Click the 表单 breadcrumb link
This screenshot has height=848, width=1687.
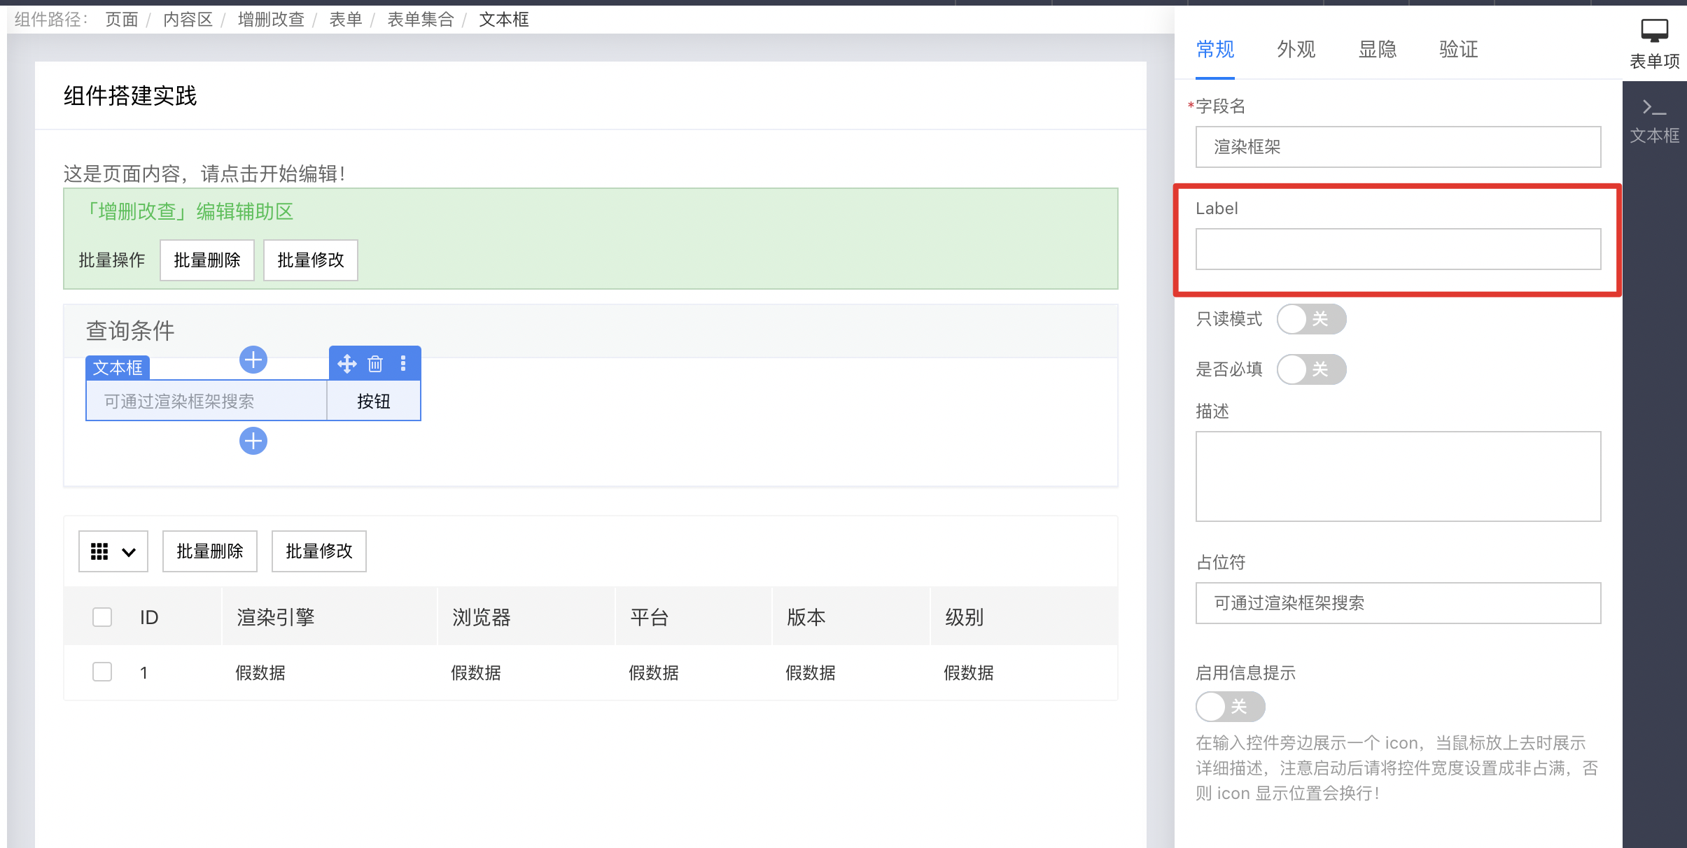(346, 20)
